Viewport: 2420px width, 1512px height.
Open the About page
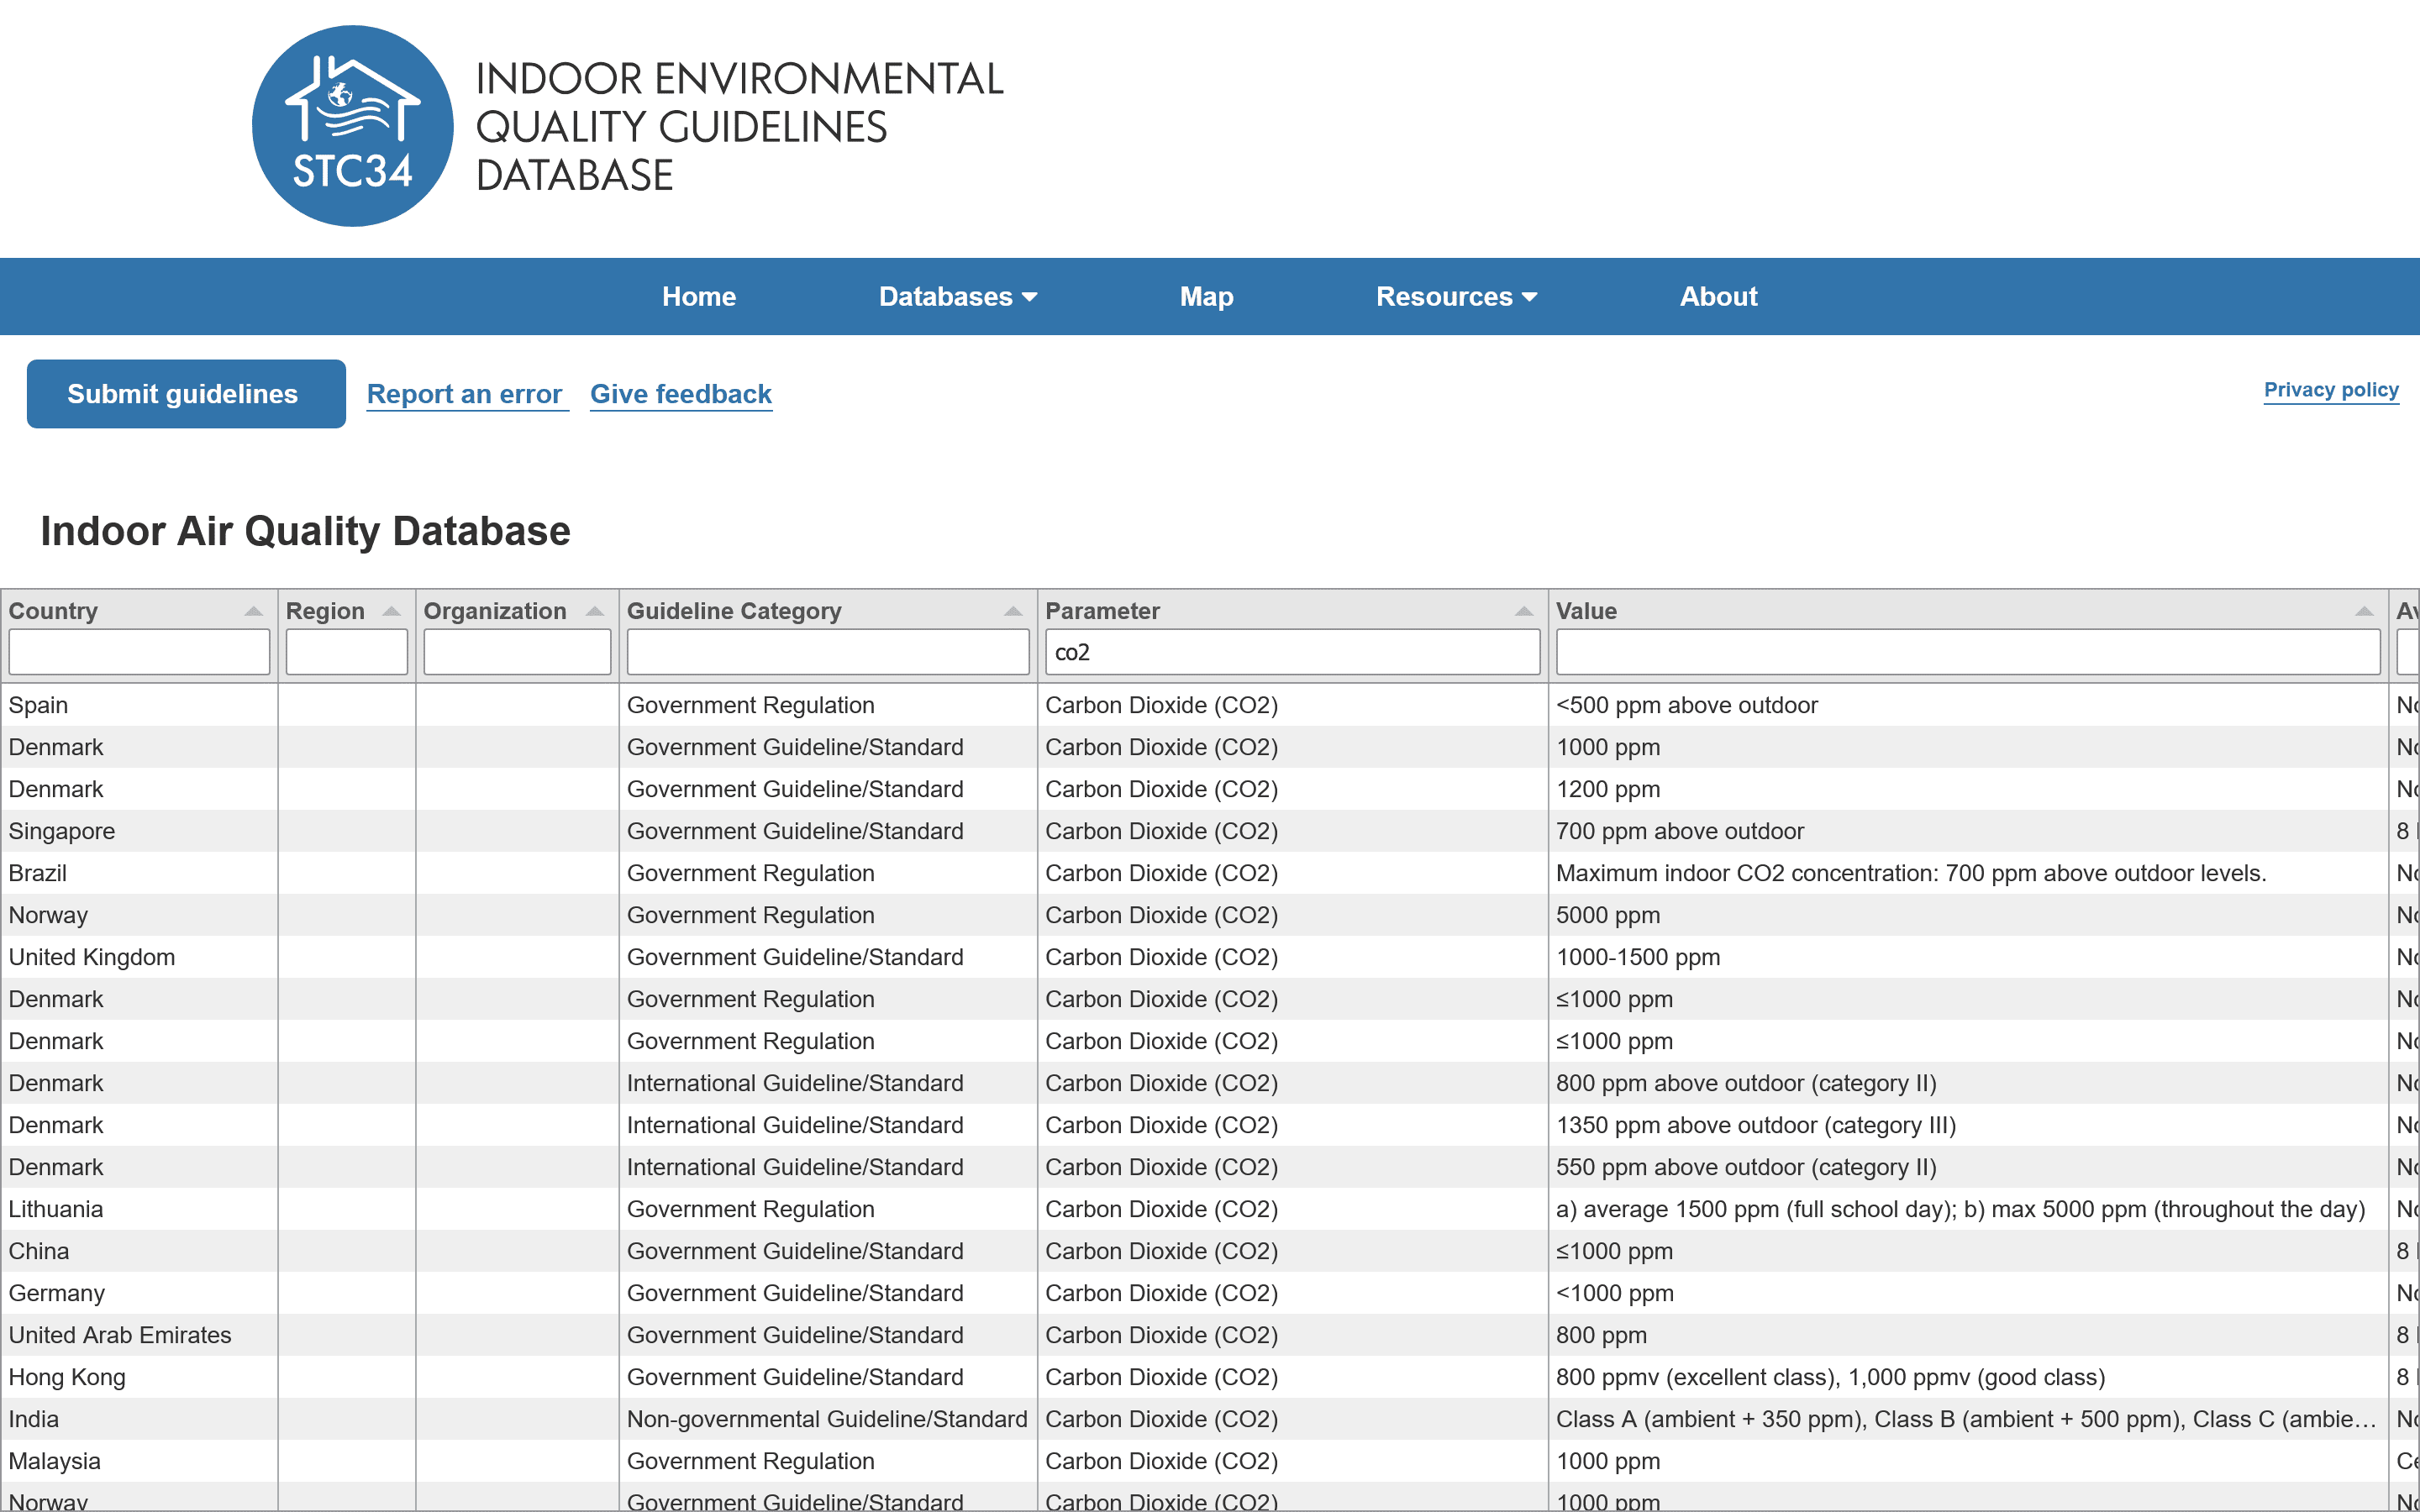click(1718, 297)
